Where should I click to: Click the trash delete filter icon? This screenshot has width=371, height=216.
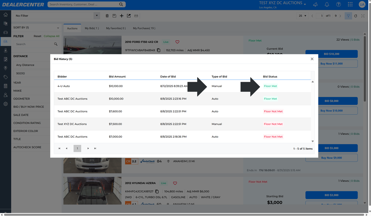(x=107, y=16)
